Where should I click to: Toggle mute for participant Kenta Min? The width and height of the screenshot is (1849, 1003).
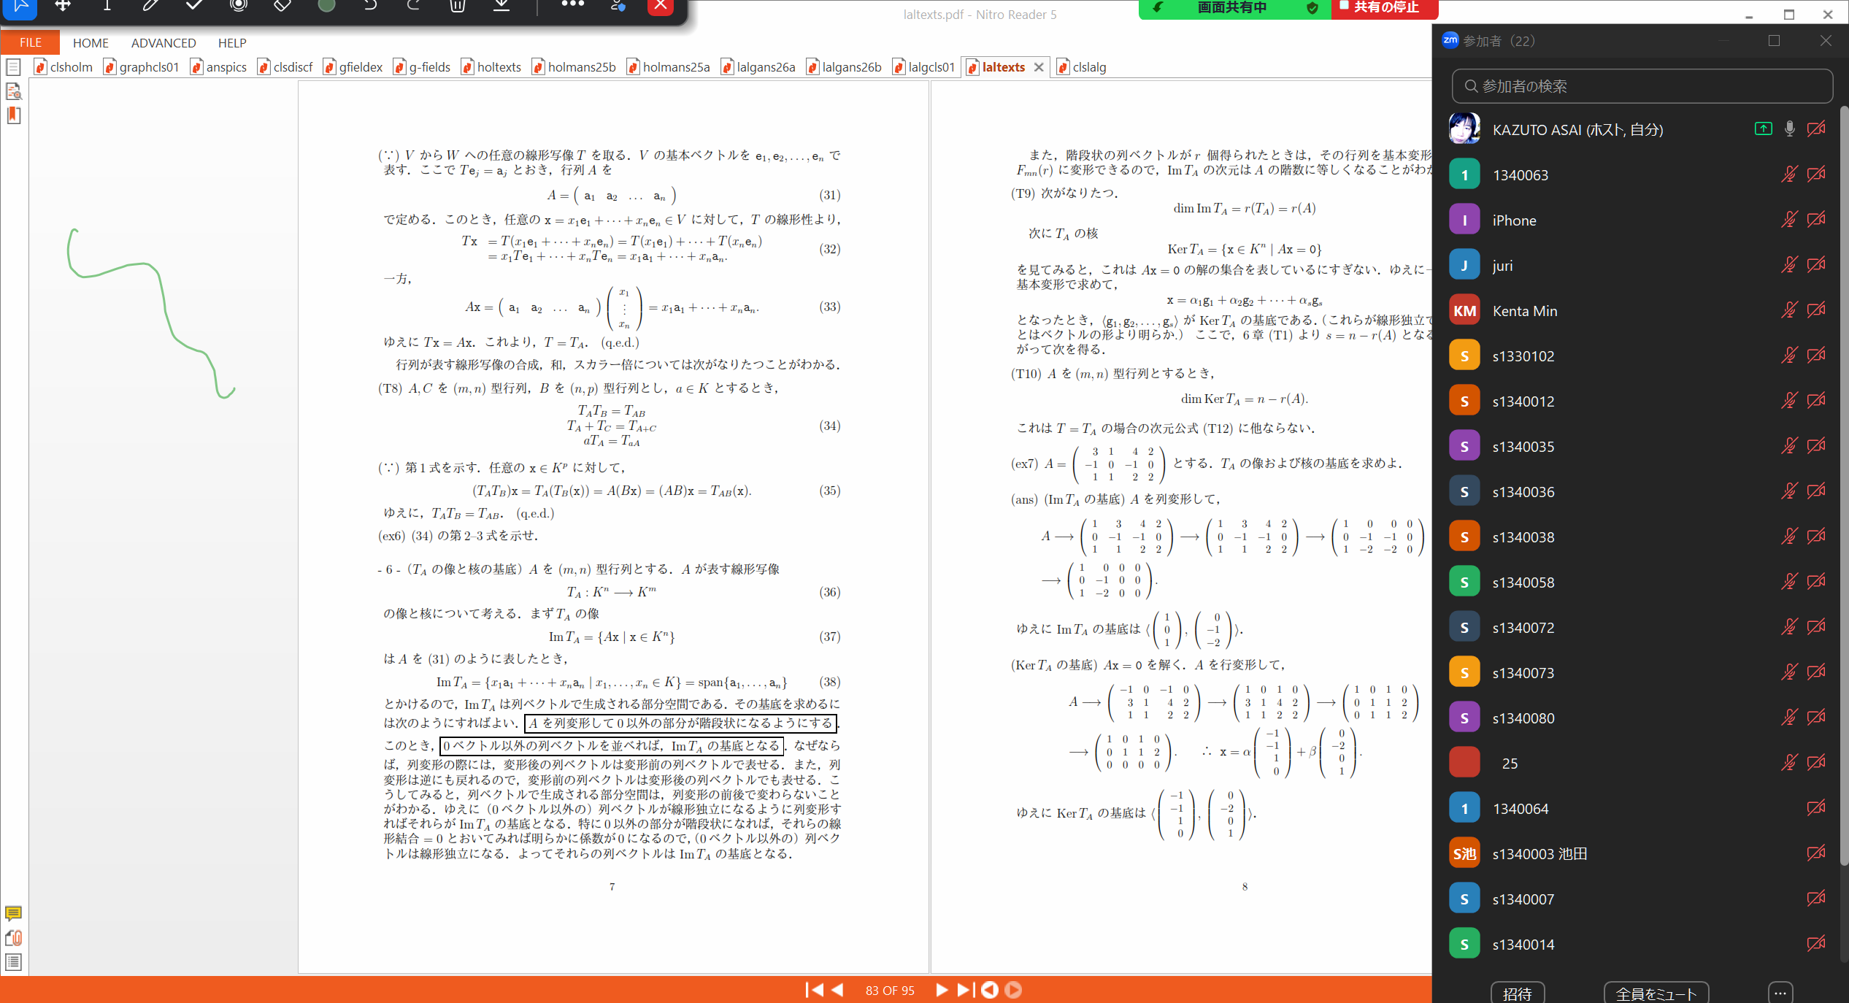1789,310
